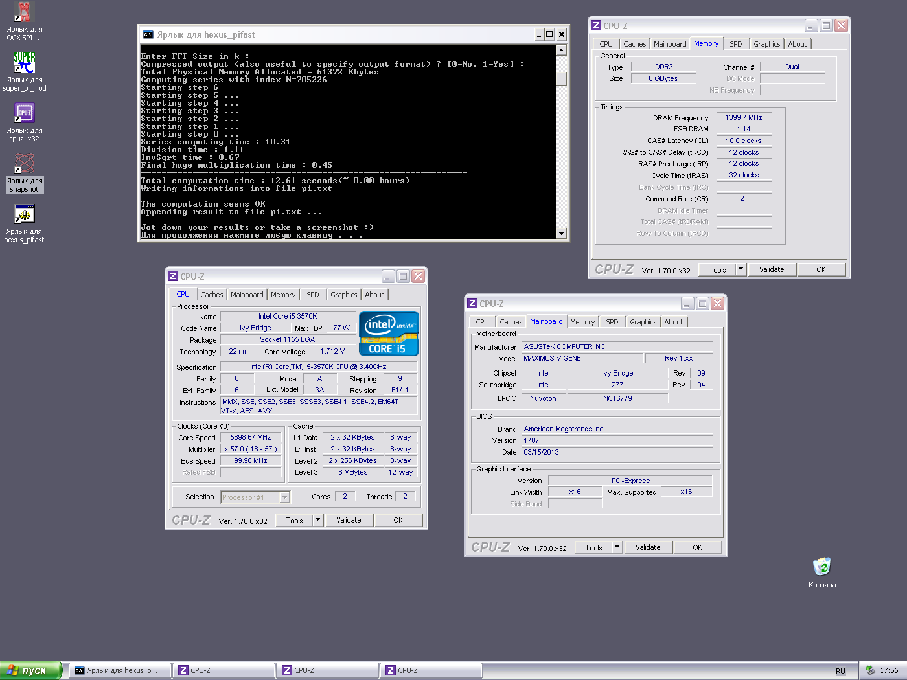This screenshot has width=907, height=680.
Task: Click the taskbar clock showing 17:56
Action: [889, 670]
